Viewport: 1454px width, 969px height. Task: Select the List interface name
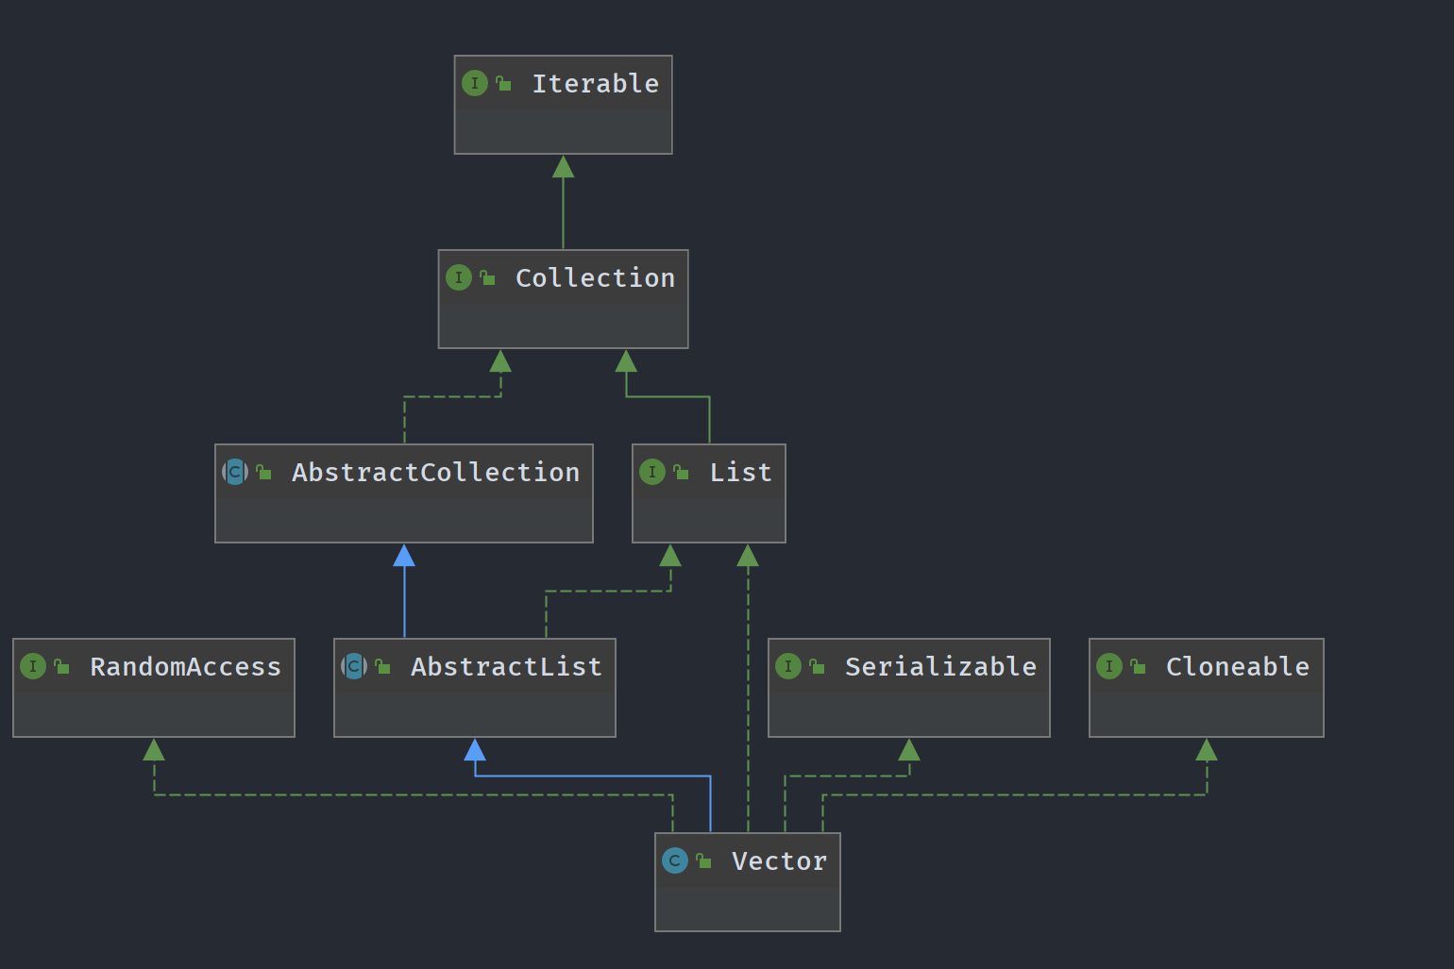point(740,473)
